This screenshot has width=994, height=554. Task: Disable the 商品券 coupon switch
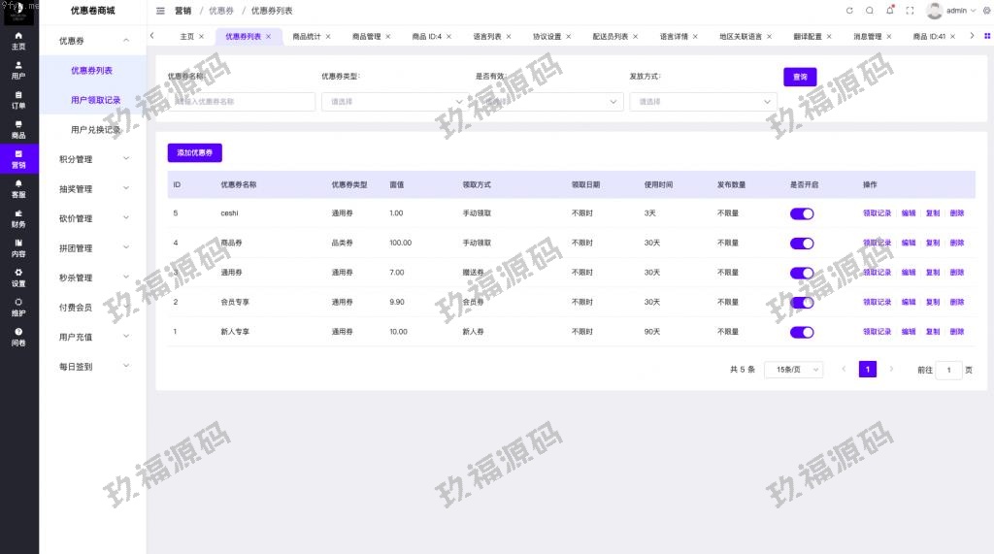(802, 244)
